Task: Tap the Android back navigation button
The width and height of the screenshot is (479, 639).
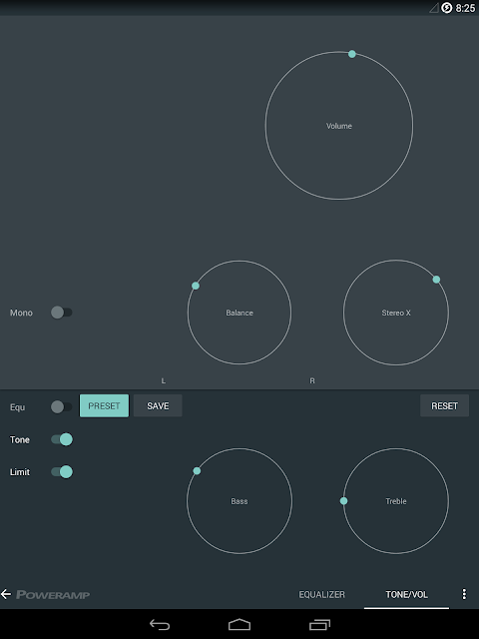Action: click(160, 624)
